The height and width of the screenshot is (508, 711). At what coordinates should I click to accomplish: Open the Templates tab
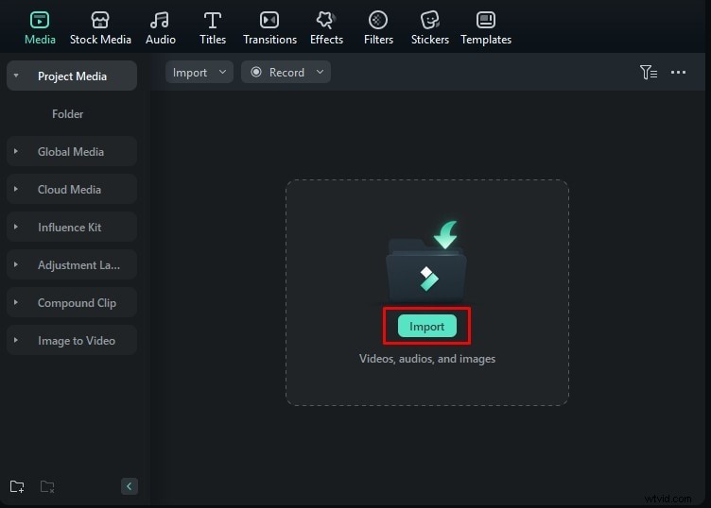(x=486, y=28)
